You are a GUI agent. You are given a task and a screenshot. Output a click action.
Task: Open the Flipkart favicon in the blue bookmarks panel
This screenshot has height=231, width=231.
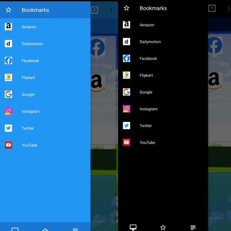(8, 77)
